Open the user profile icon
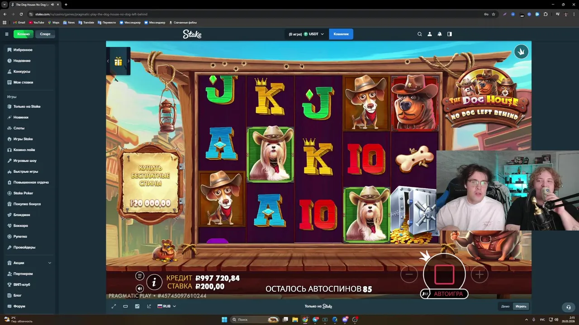 430,34
